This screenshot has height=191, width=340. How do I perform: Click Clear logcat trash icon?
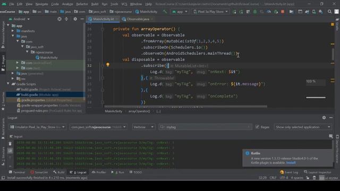(10, 144)
